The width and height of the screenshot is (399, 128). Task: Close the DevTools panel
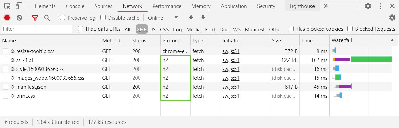[392, 6]
